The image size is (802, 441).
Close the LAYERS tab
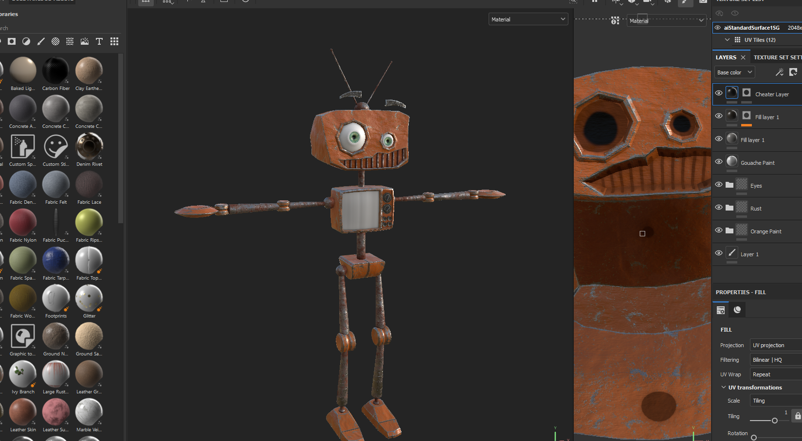(743, 57)
